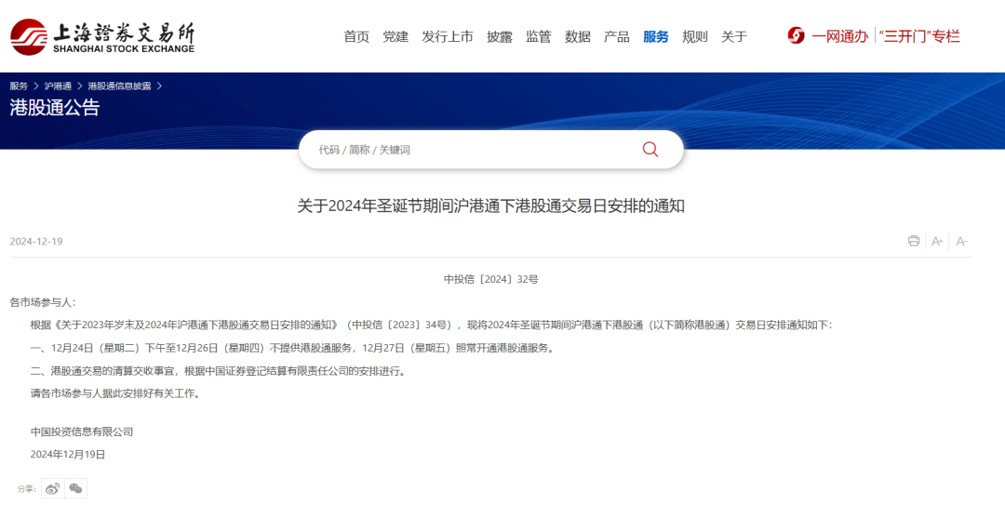Increase font size with A+ icon
The image size is (1005, 518).
point(937,242)
